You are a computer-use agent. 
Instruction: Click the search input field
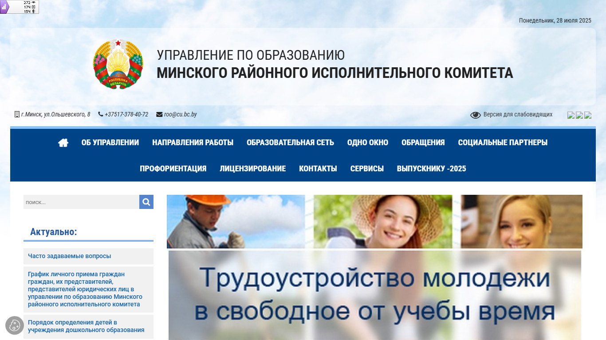click(81, 202)
